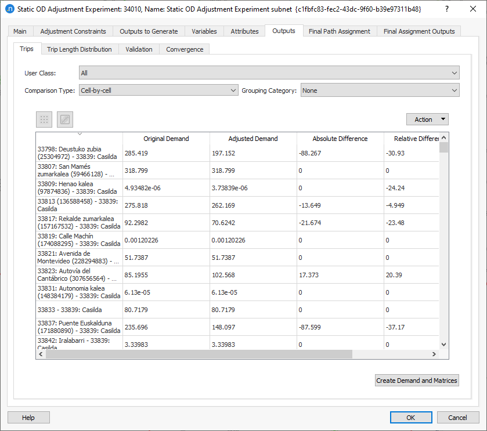487x431 pixels.
Task: Switch to the Trip Length Distribution tab
Action: click(x=80, y=49)
